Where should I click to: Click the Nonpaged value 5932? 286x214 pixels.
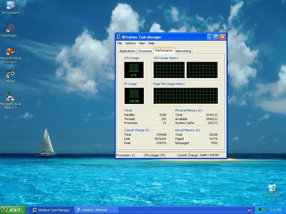tap(214, 143)
